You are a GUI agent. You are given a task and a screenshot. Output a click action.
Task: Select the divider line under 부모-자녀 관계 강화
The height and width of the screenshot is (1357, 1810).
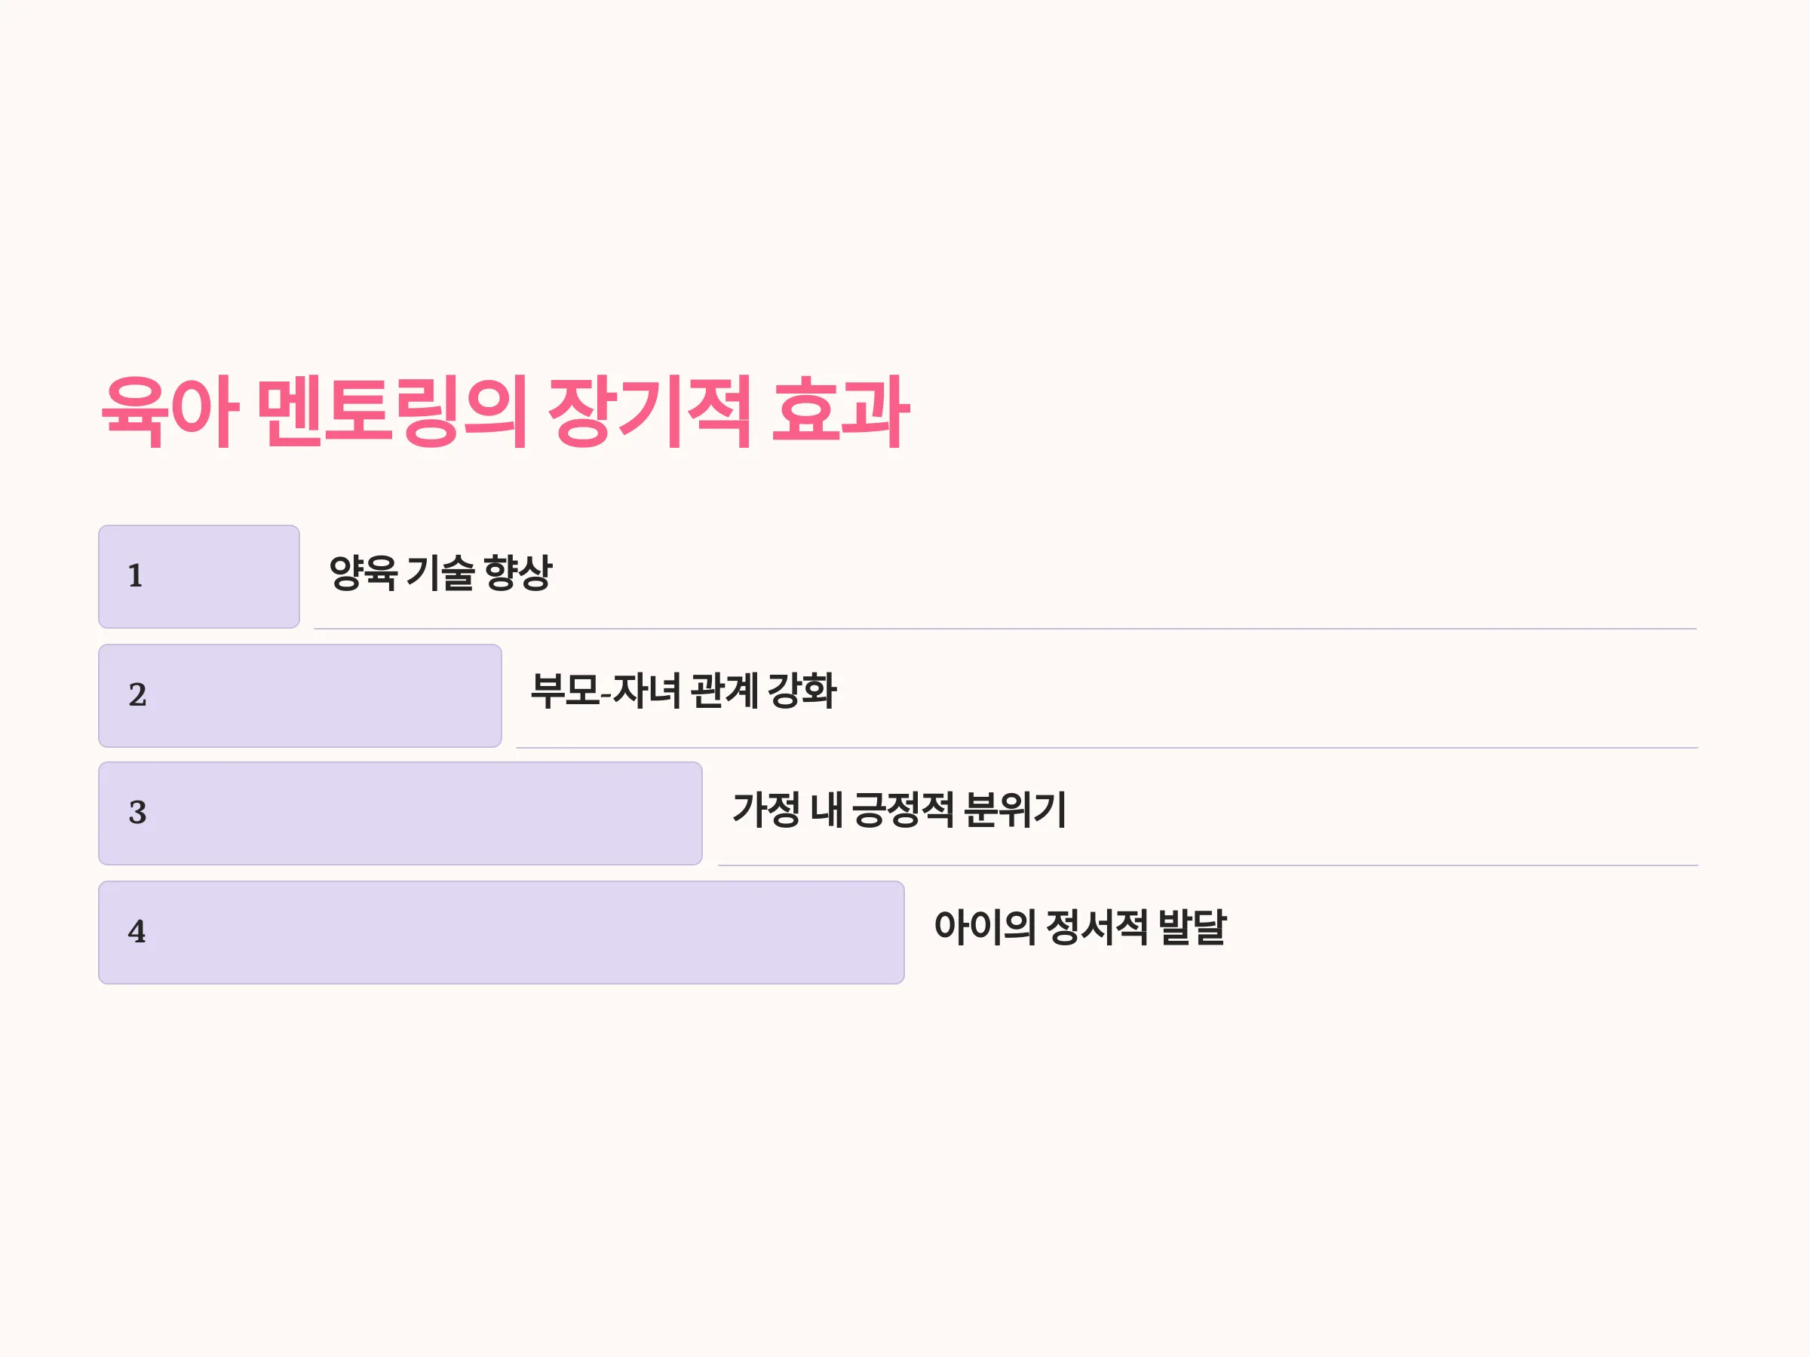[1107, 747]
